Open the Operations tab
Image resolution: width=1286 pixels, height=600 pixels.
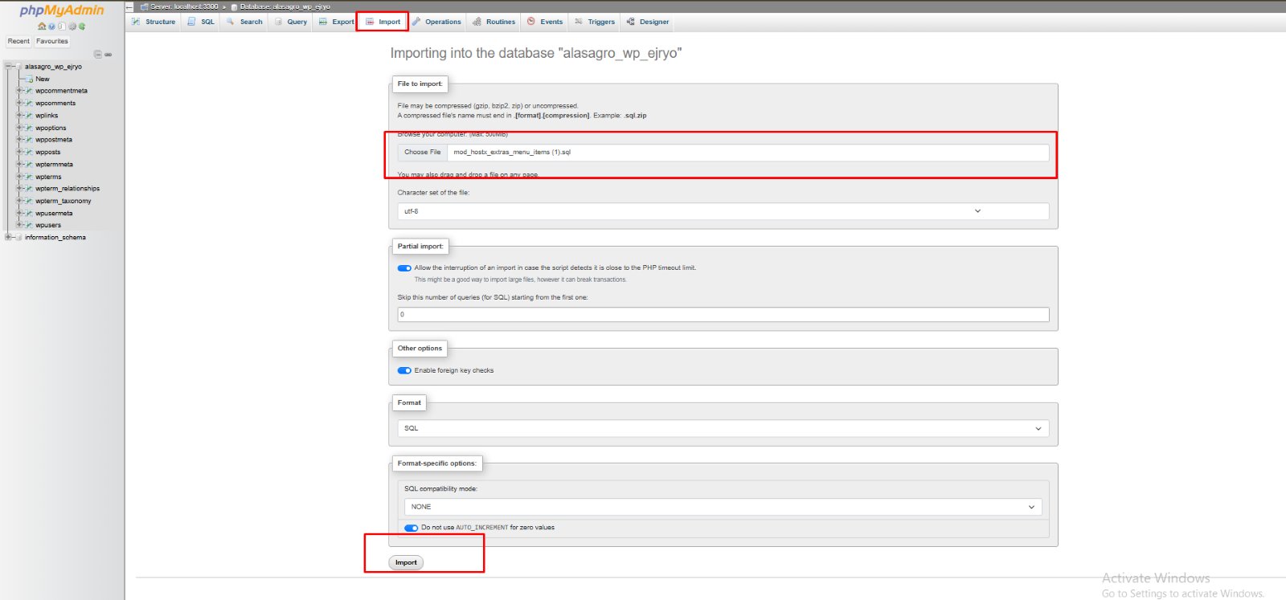pyautogui.click(x=437, y=22)
